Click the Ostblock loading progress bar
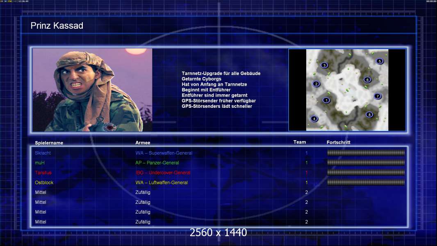Viewport: 437px width, 246px height. pyautogui.click(x=366, y=182)
